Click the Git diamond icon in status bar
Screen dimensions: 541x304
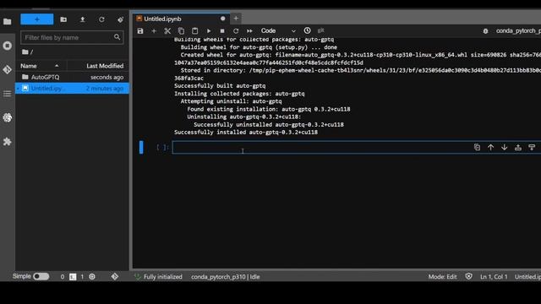tap(115, 276)
